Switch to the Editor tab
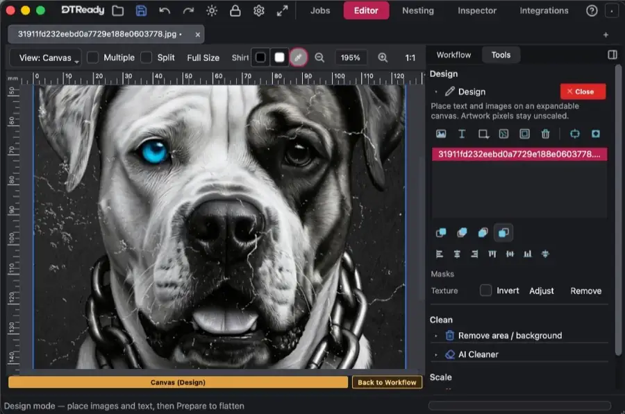This screenshot has height=414, width=625. (x=366, y=10)
